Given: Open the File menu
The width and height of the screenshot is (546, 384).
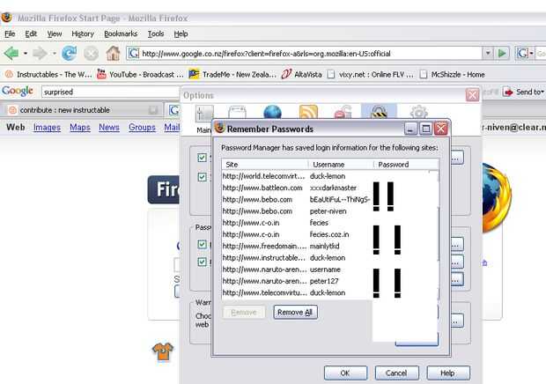Looking at the screenshot, I should pos(10,33).
